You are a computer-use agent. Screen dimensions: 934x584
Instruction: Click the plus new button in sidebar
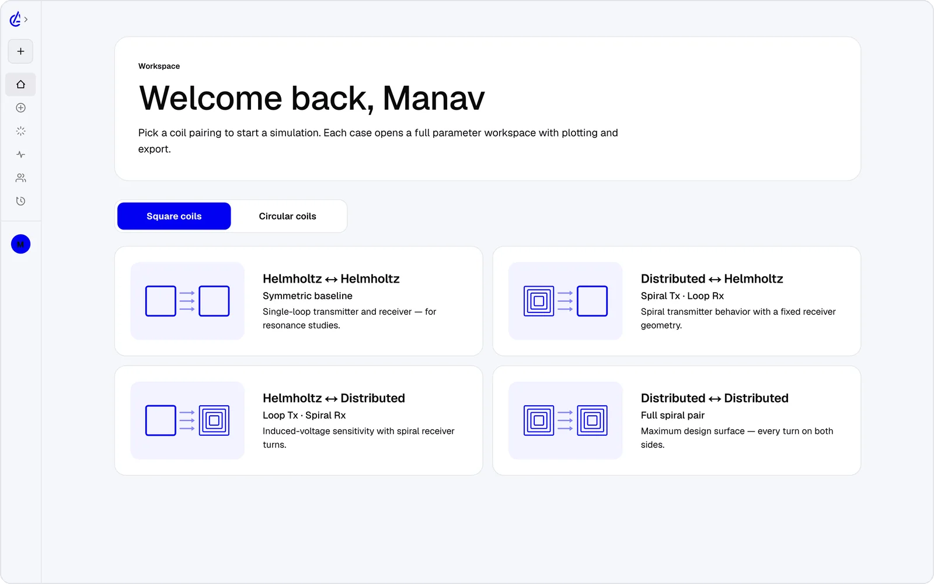20,51
